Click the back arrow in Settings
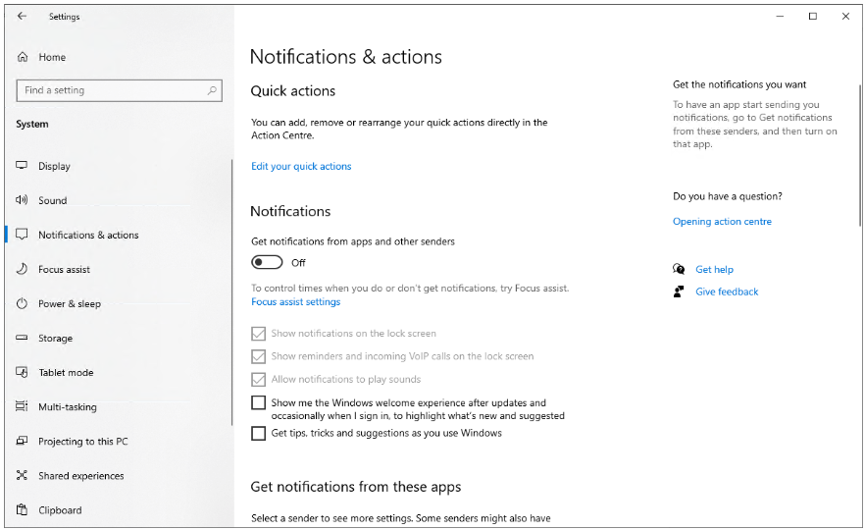865x530 pixels. pyautogui.click(x=22, y=17)
